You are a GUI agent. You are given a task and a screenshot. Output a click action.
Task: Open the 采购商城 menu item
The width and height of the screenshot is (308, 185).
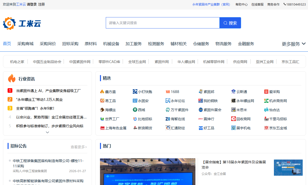(25, 44)
